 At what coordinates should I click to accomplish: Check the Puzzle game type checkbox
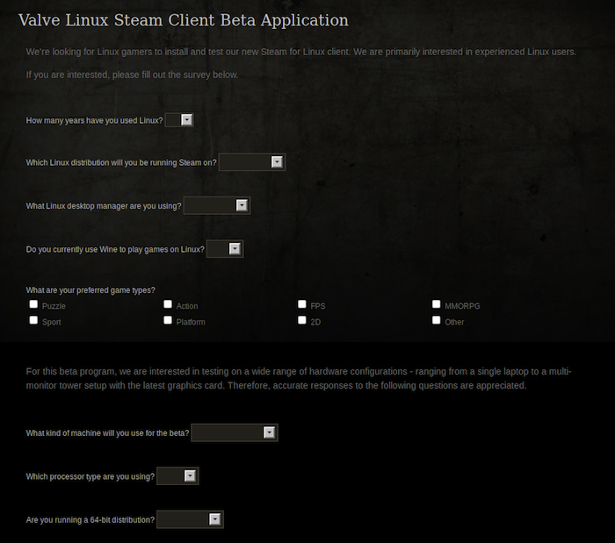click(34, 304)
